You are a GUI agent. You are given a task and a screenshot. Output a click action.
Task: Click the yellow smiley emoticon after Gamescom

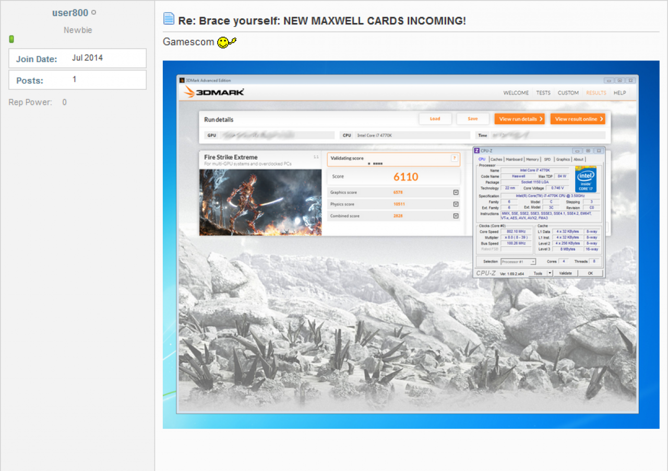[x=226, y=42]
